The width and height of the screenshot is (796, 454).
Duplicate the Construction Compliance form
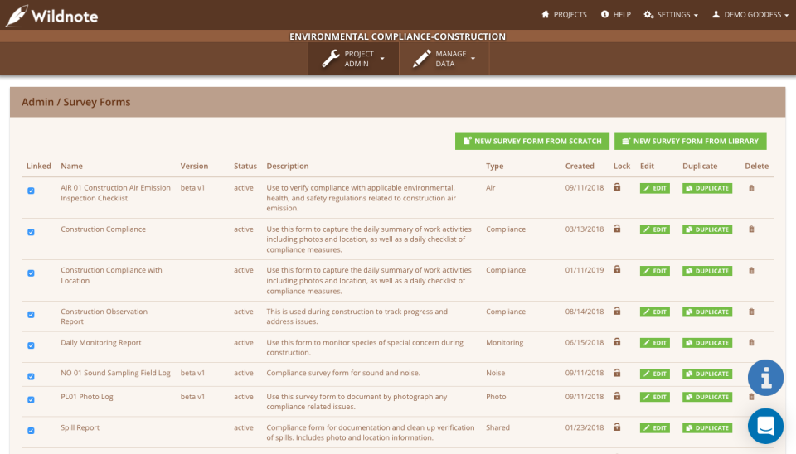(x=707, y=229)
